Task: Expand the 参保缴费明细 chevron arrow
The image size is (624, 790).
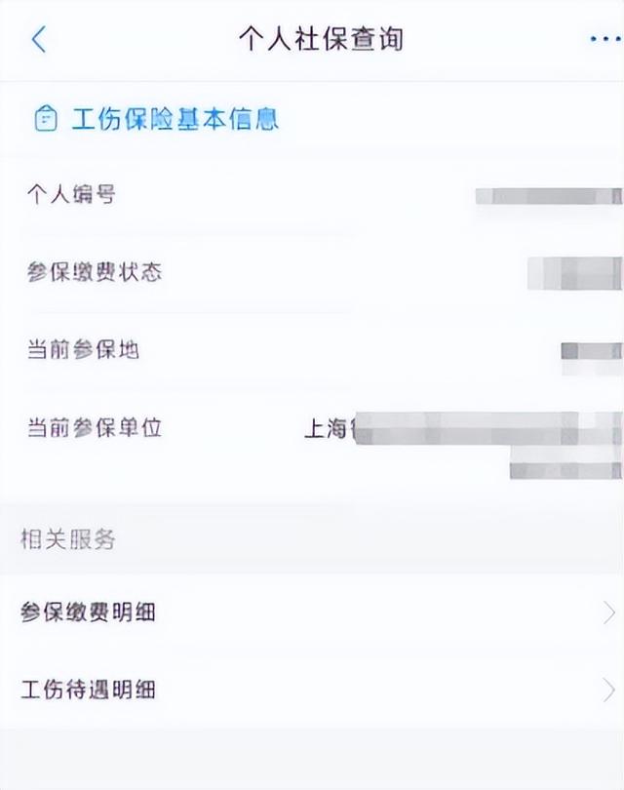Action: coord(608,612)
